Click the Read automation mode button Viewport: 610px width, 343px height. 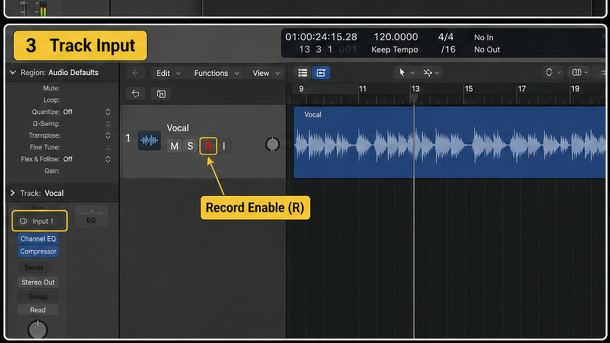click(x=38, y=310)
